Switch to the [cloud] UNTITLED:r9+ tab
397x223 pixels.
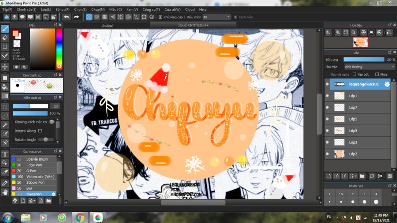pos(193,25)
